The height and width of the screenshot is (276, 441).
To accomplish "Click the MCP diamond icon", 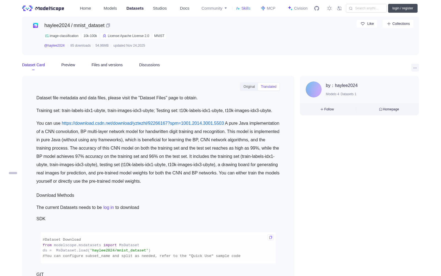I will point(263,8).
